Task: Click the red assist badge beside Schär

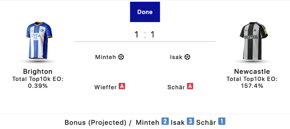Action: (x=190, y=87)
